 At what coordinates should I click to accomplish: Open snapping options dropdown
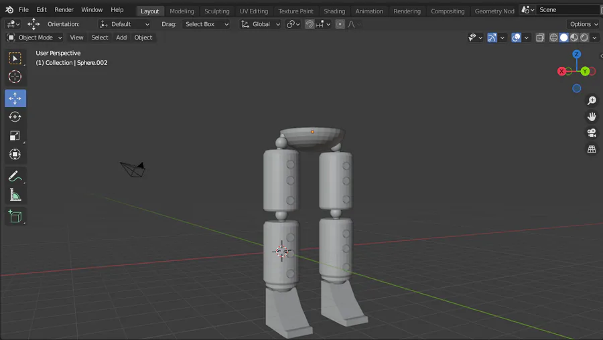point(324,24)
